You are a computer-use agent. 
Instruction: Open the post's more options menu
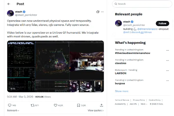click(102, 12)
